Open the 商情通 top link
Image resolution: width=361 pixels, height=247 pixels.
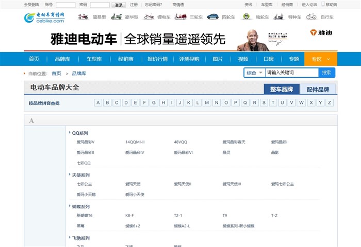click(178, 5)
